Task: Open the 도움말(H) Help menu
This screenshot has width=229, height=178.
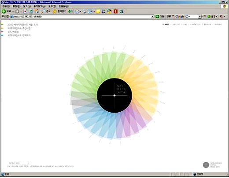Action: click(x=63, y=6)
